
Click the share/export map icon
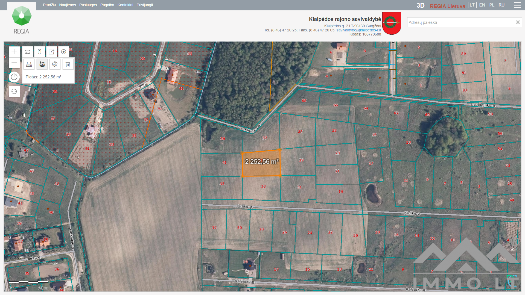point(52,52)
